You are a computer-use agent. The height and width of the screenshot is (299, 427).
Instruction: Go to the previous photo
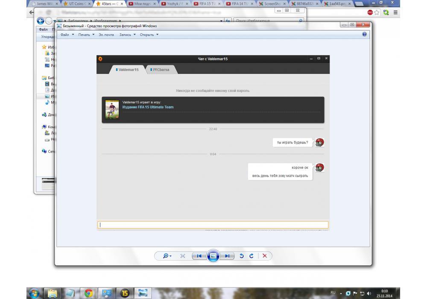198,256
